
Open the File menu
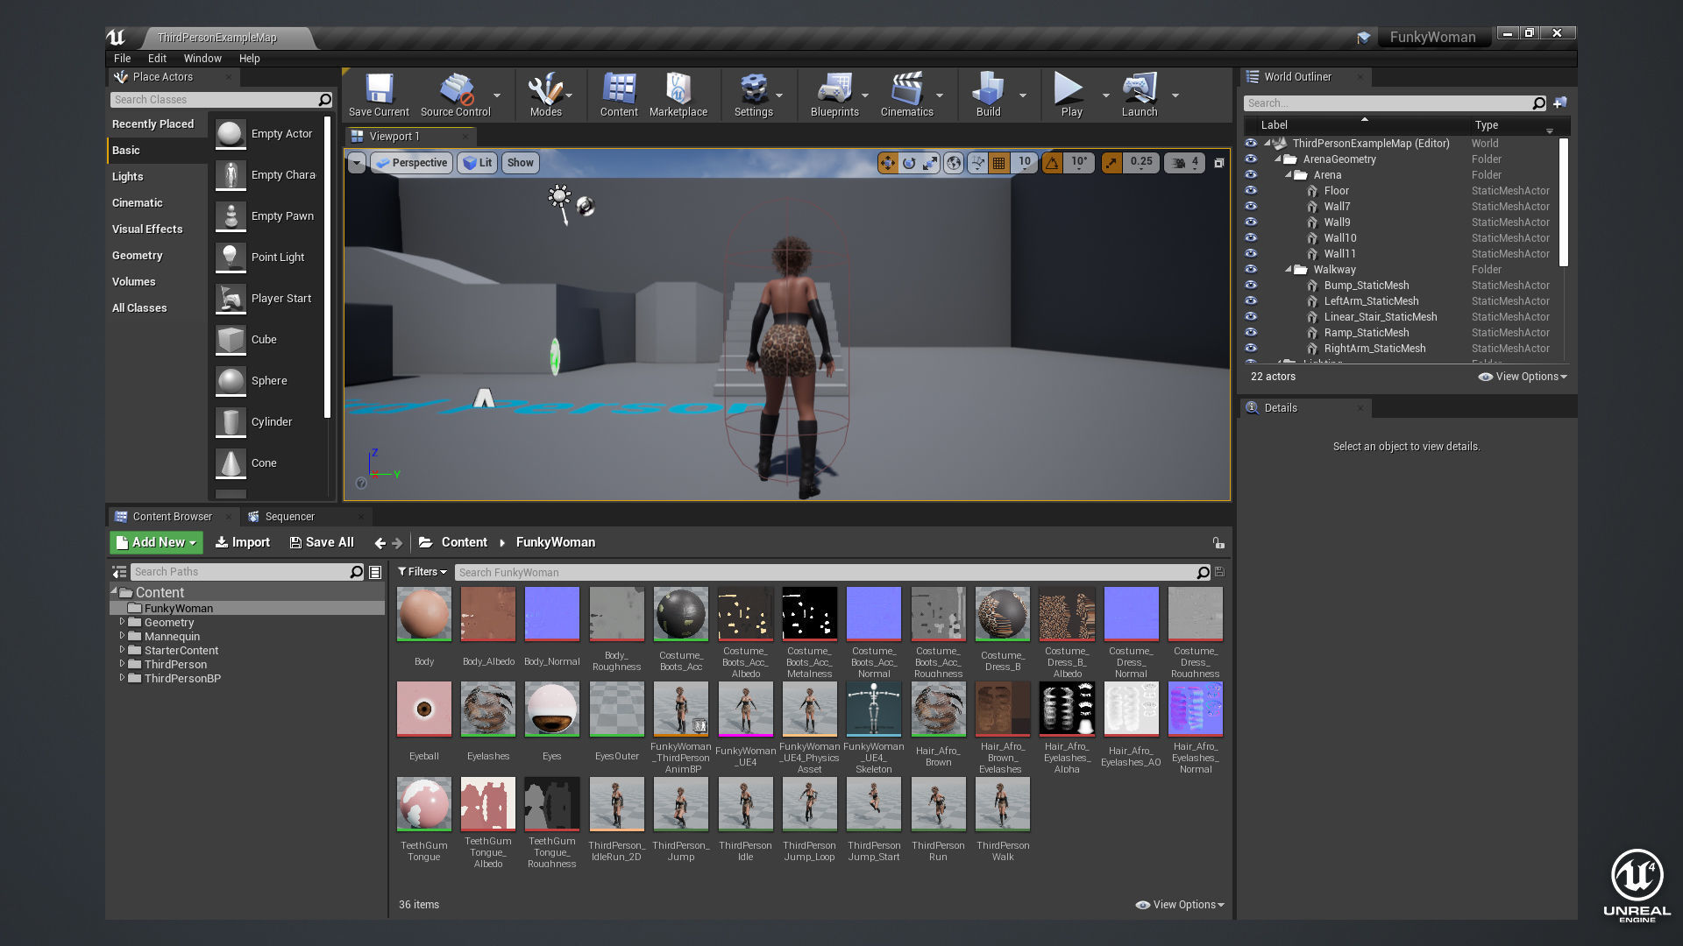(122, 59)
